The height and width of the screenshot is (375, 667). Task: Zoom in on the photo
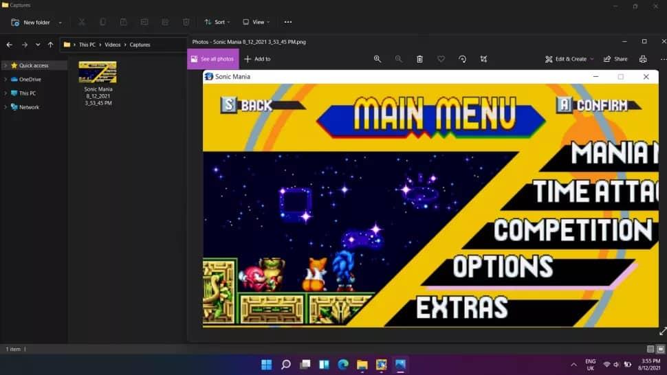[378, 59]
